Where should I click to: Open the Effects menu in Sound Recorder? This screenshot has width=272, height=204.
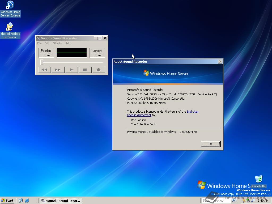[57, 43]
